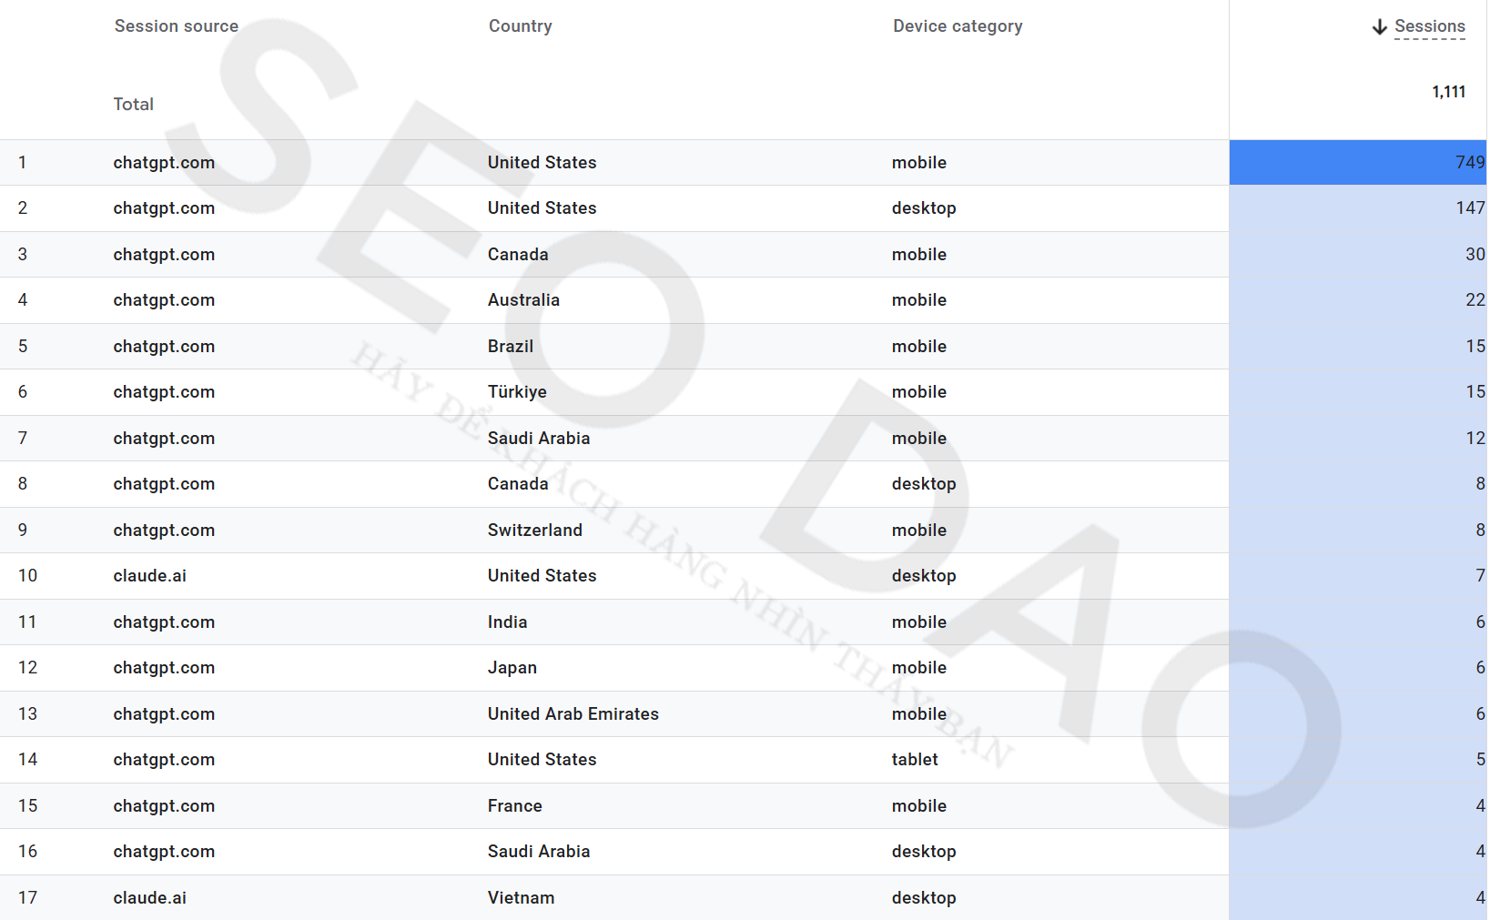Viewport: 1490px width, 920px height.
Task: Click the Switzerland country cell
Action: coord(535,531)
